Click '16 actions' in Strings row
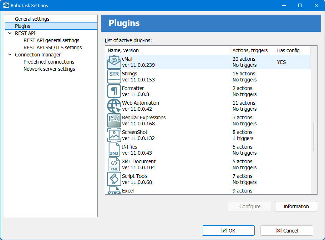Screen dimensions: 325x240 point(244,74)
